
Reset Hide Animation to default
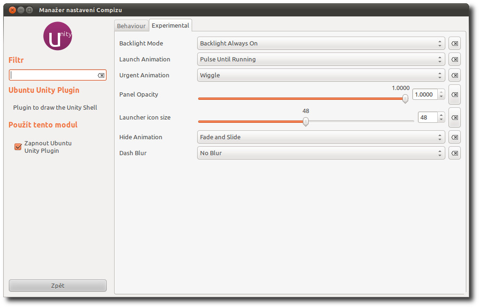(454, 137)
